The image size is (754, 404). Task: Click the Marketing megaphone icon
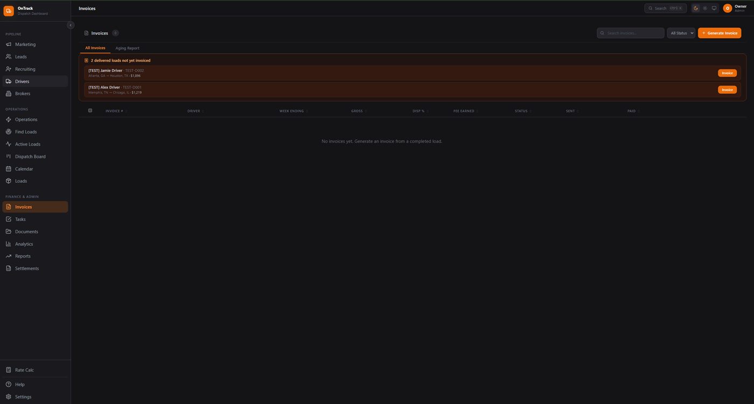9,44
